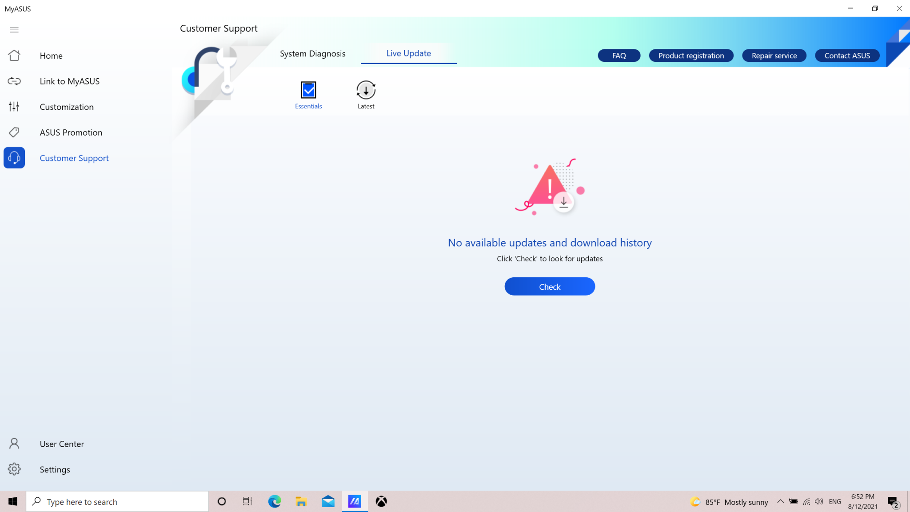
Task: Click the Check updates button
Action: point(550,287)
